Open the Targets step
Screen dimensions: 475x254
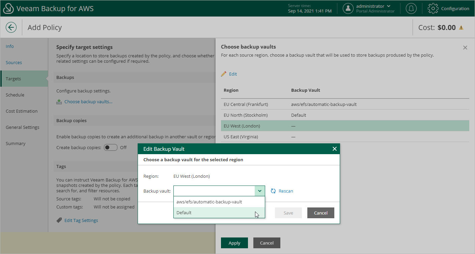(x=24, y=79)
